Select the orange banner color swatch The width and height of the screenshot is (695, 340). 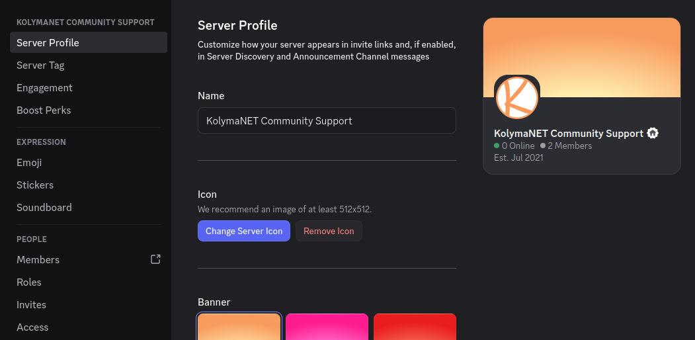click(239, 327)
